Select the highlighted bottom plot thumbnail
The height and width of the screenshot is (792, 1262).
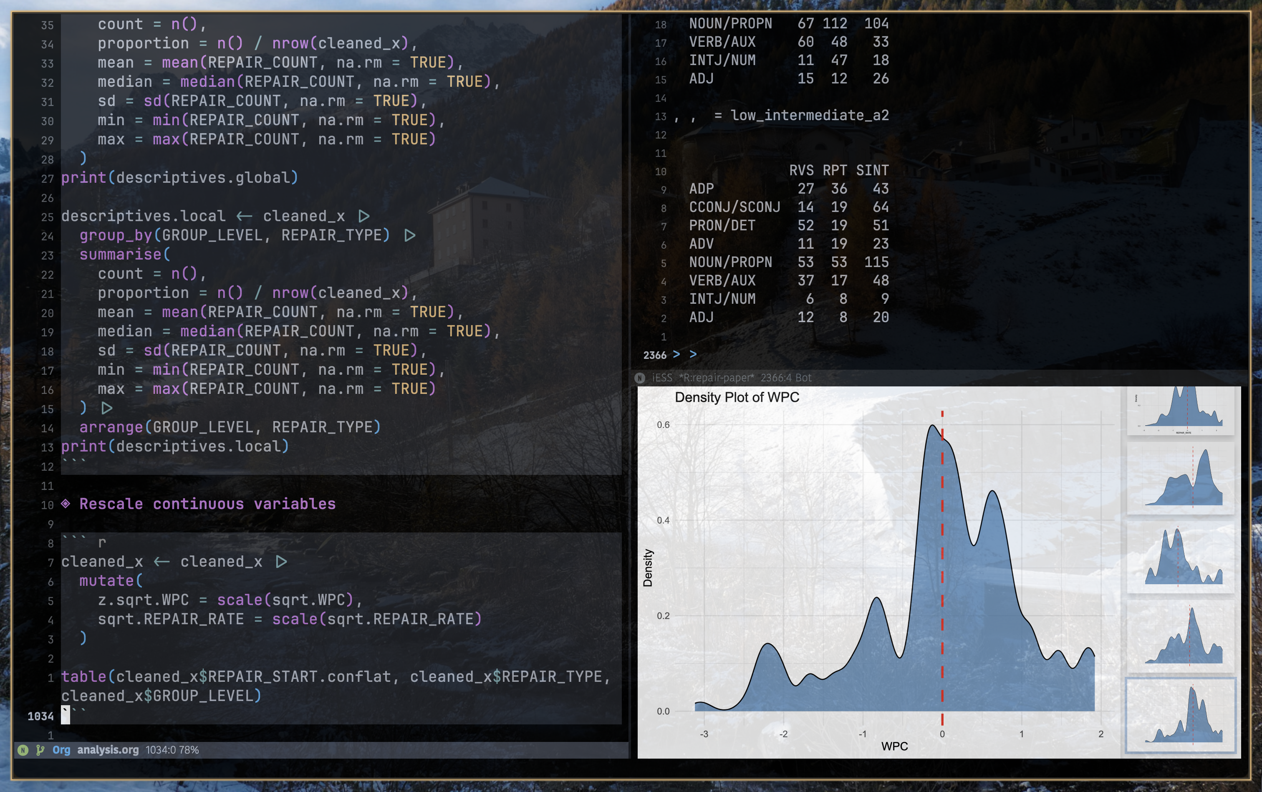[x=1180, y=715]
